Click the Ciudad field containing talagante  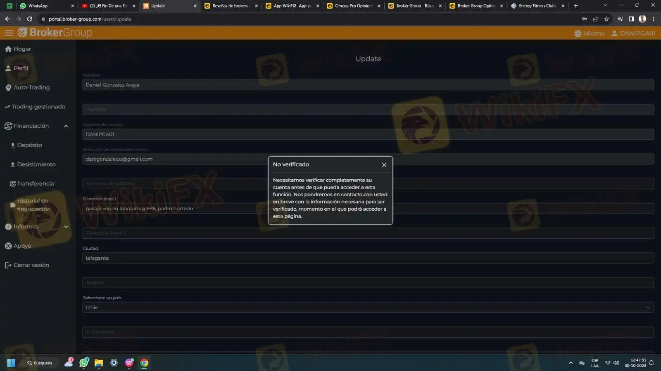pos(368,258)
